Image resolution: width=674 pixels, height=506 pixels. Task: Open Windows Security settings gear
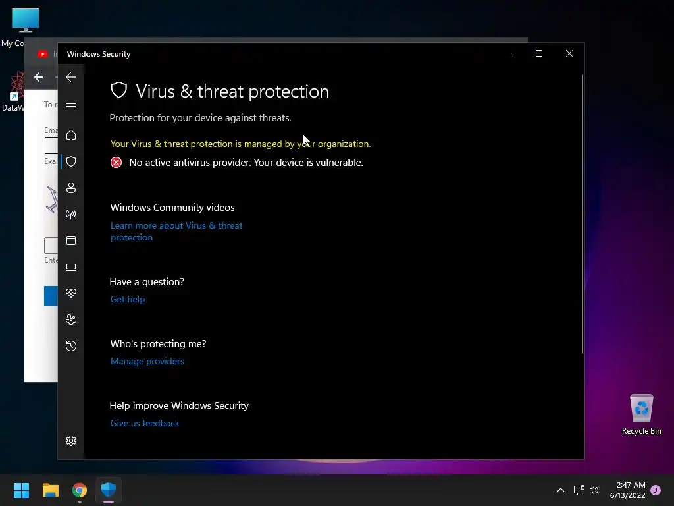tap(71, 441)
